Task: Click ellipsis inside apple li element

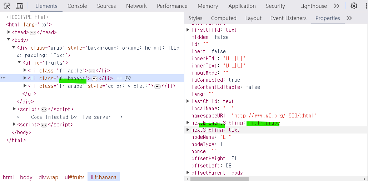Action: [x=92, y=71]
